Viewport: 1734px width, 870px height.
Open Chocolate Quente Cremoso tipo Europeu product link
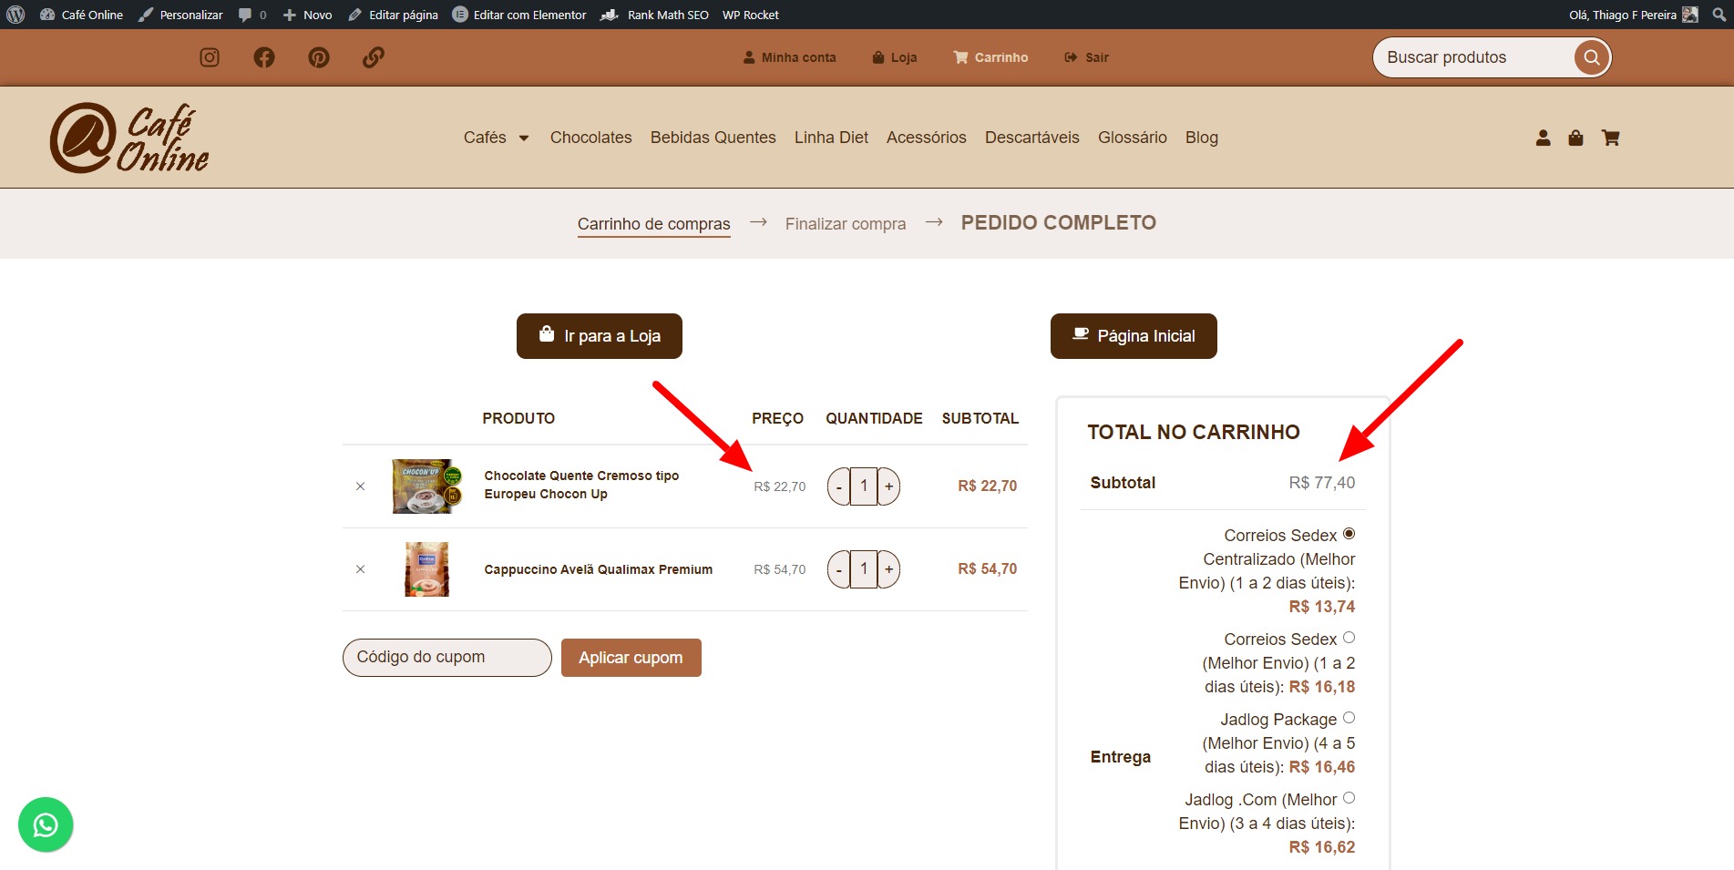pyautogui.click(x=581, y=485)
